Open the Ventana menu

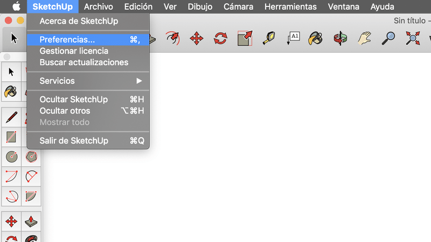(344, 6)
